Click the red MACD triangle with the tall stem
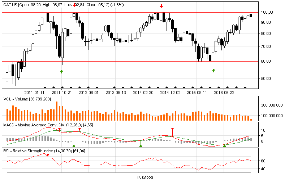The width and height of the screenshot is (289, 180). (172, 129)
